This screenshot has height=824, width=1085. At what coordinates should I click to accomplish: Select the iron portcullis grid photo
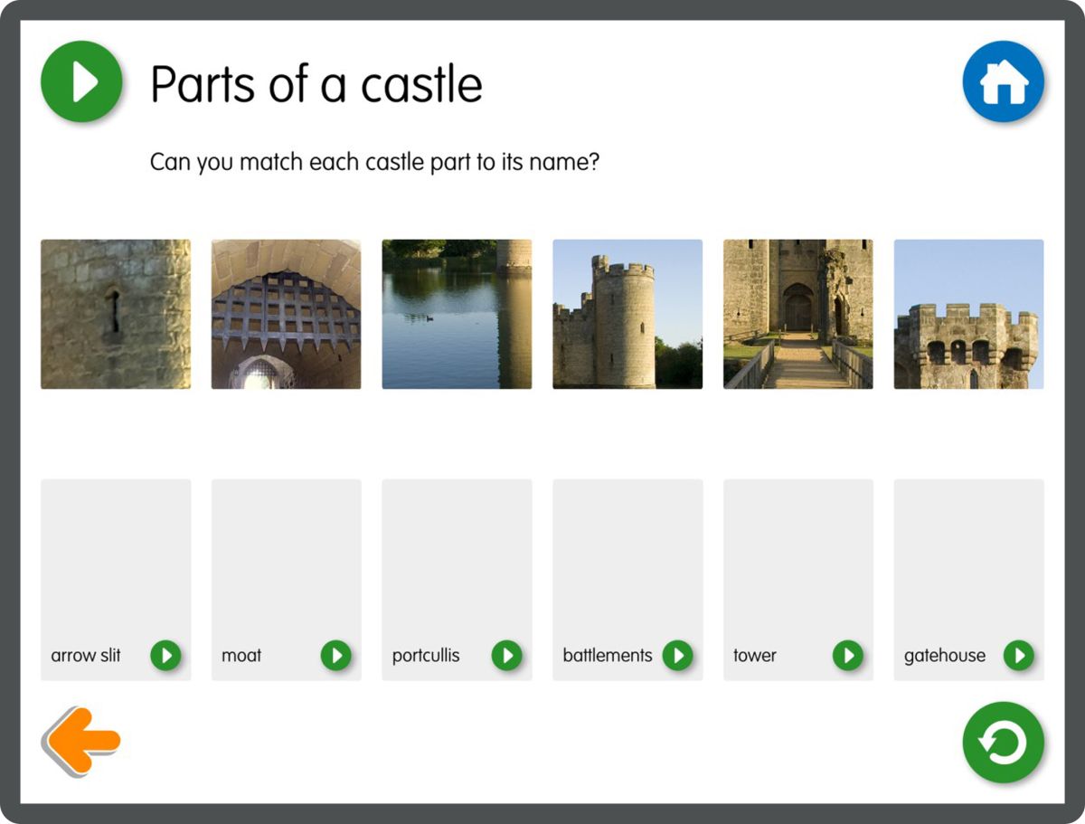(x=286, y=314)
